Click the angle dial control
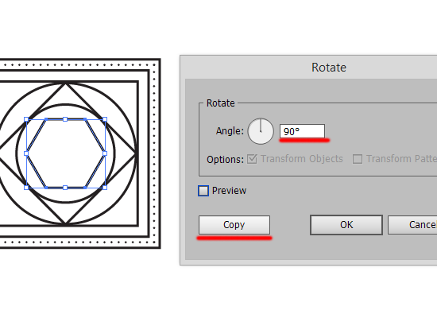The image size is (437, 318). (261, 131)
